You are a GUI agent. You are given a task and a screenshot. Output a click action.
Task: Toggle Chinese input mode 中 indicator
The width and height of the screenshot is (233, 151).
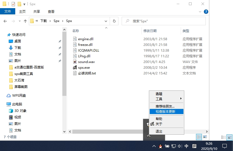tap(186, 146)
